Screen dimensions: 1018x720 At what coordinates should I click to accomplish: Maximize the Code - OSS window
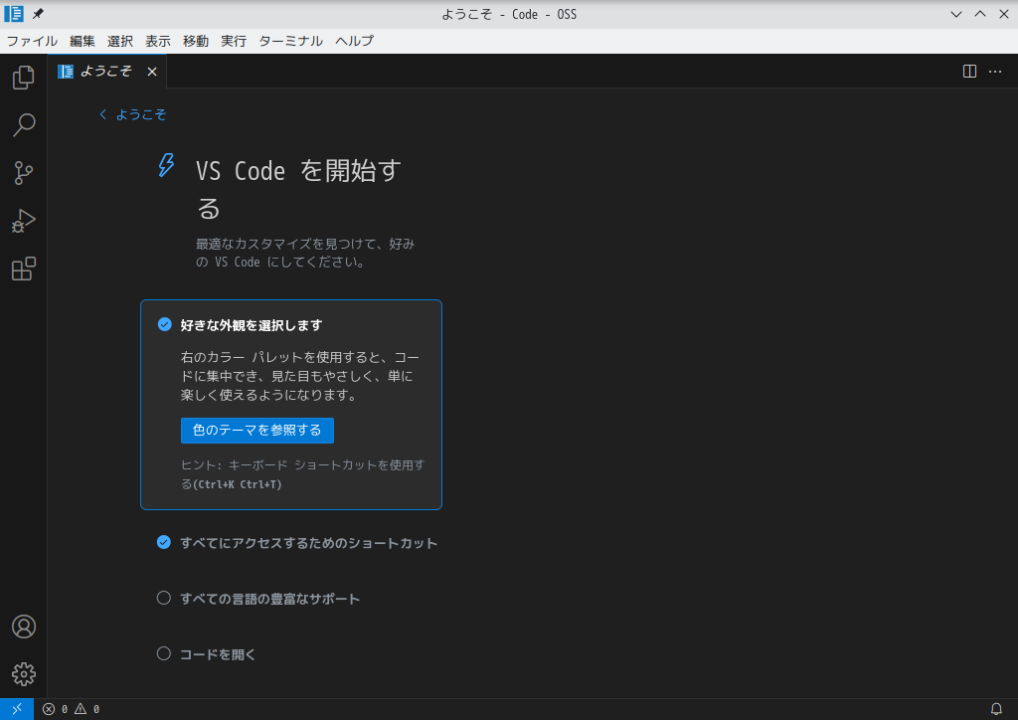(x=980, y=14)
